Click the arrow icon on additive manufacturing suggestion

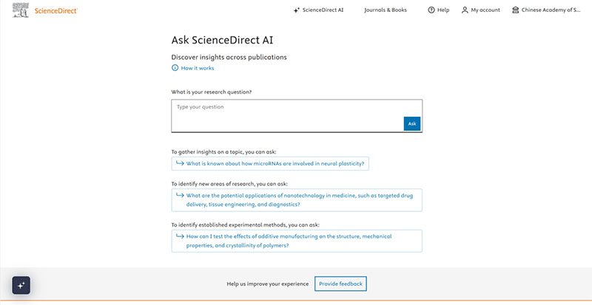pyautogui.click(x=179, y=236)
